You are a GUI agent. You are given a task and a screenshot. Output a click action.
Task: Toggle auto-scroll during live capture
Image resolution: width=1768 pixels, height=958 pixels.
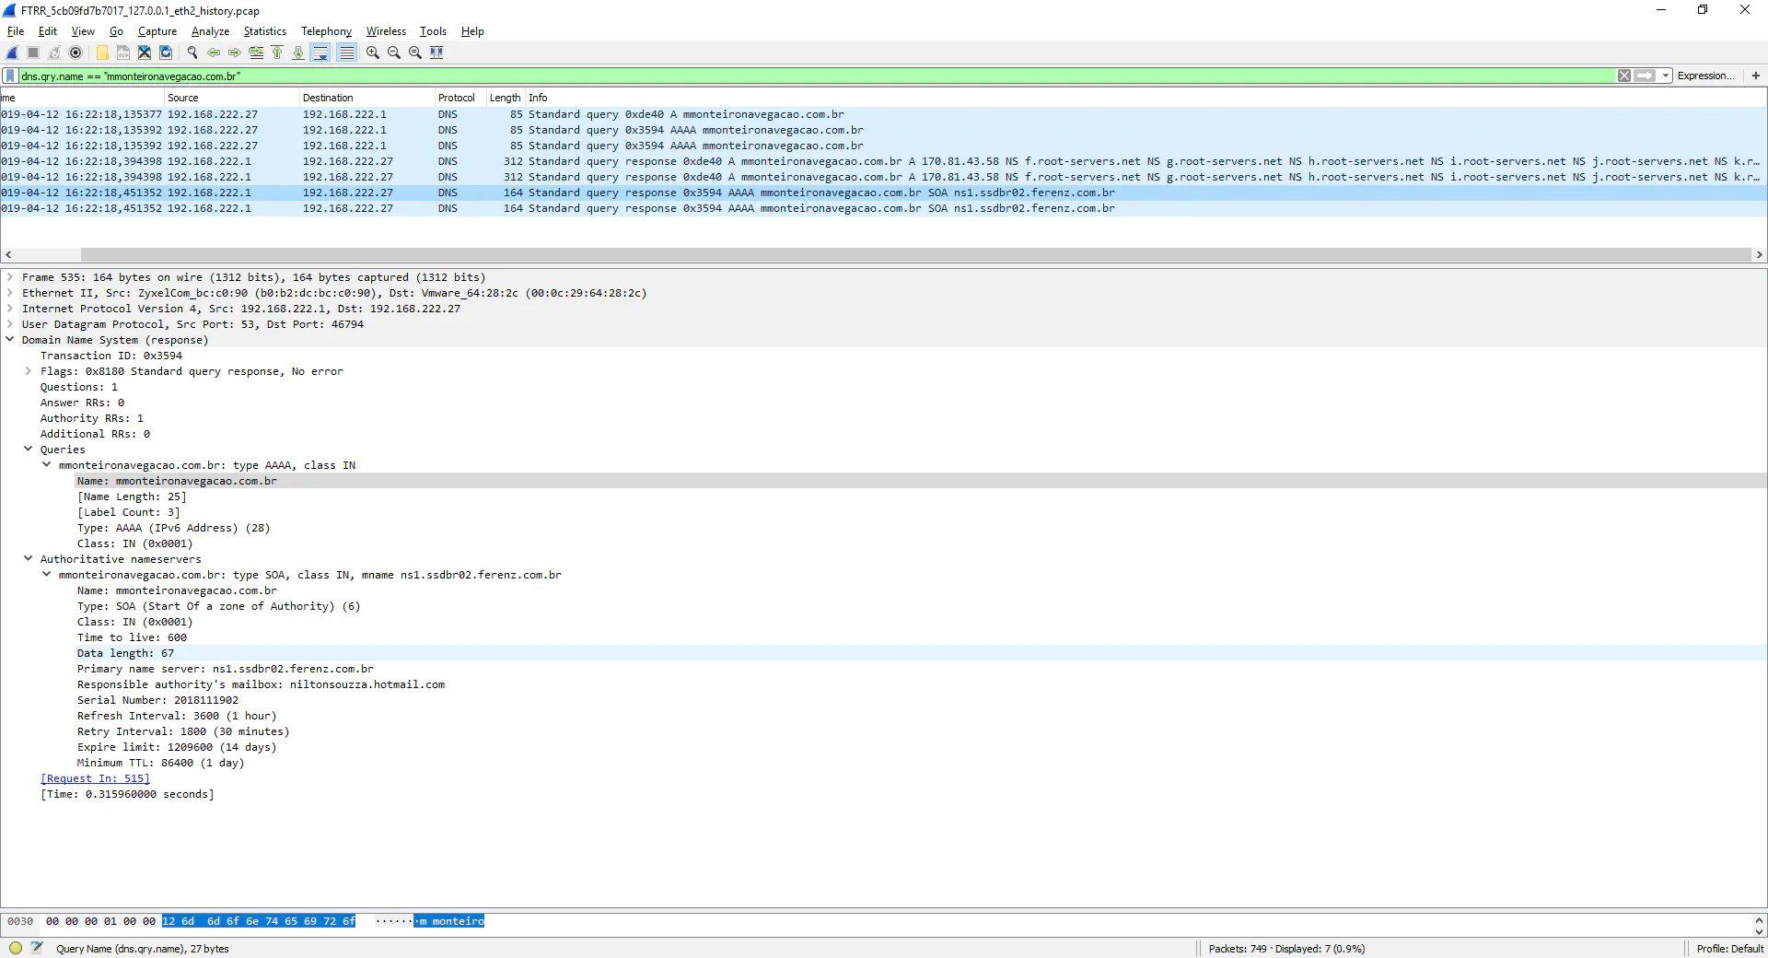(320, 53)
